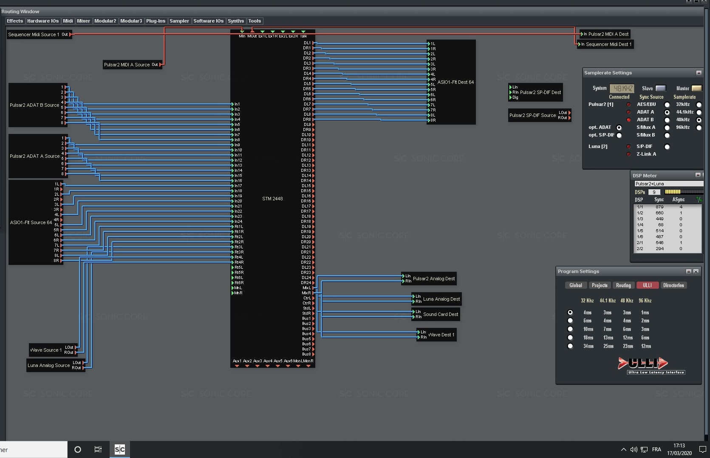Open the Synths menu

pos(236,21)
